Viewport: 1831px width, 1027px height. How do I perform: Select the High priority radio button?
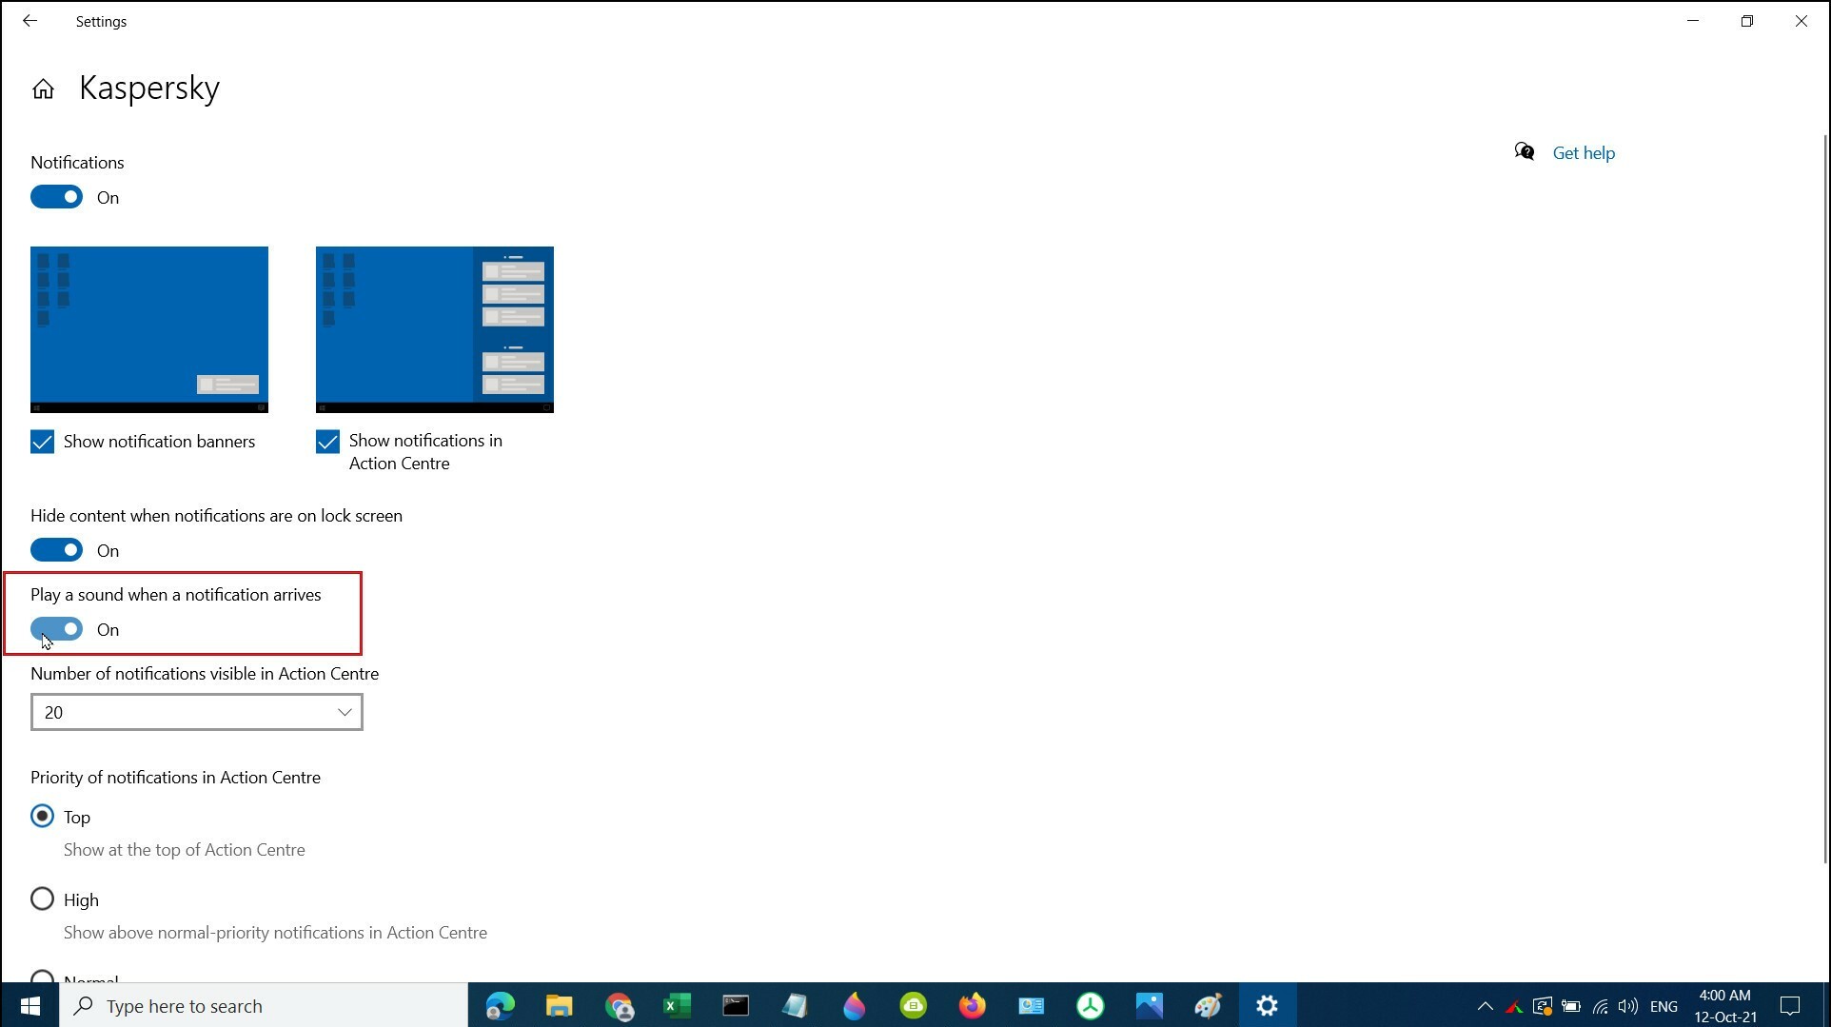coord(42,899)
